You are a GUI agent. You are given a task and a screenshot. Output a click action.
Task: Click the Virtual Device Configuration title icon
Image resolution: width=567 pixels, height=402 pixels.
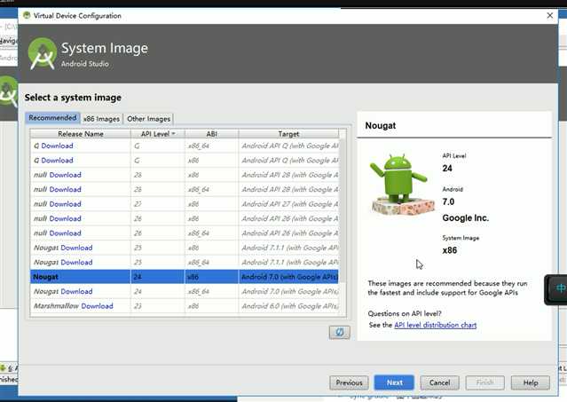[x=27, y=16]
